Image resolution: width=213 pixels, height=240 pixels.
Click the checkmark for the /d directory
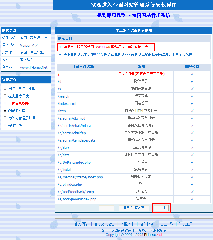pos(192,81)
